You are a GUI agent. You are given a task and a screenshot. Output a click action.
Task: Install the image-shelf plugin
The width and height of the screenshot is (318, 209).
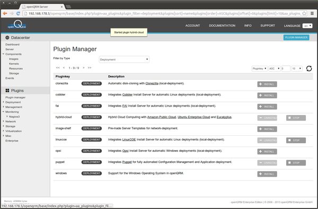[x=267, y=129]
